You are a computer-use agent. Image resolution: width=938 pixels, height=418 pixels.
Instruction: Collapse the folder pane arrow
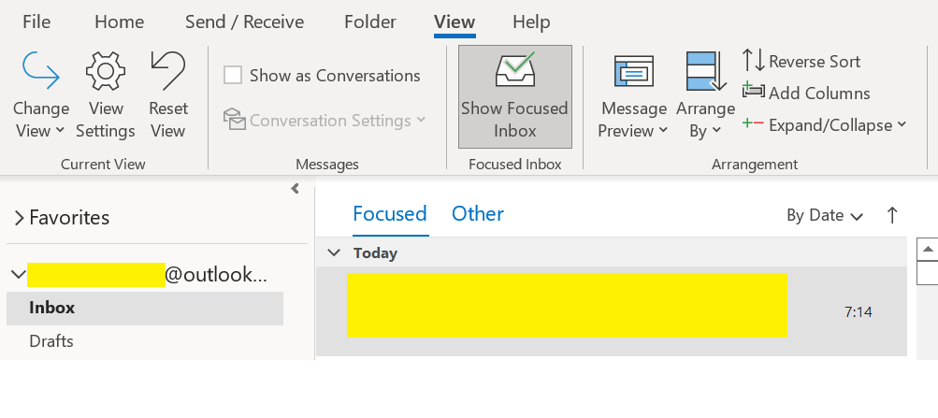pos(295,189)
